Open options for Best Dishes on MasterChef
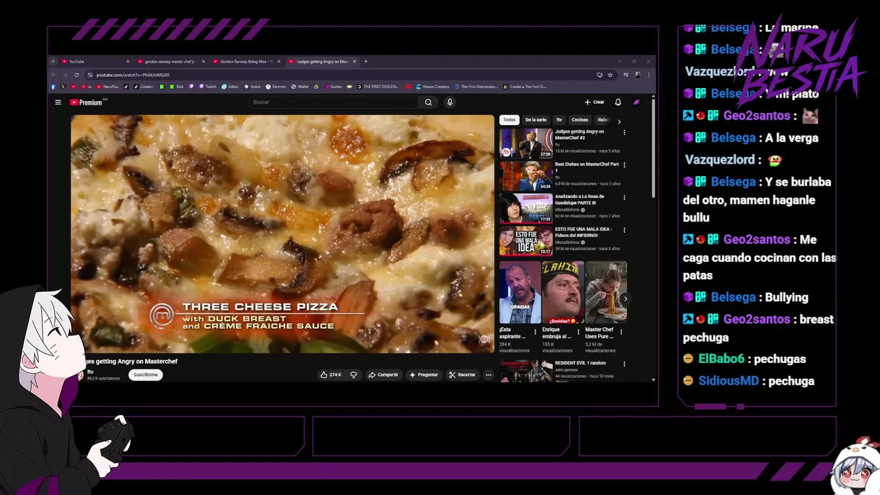This screenshot has width=880, height=495. coord(624,164)
